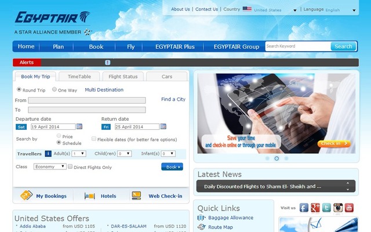371x232 pixels.
Task: Click the alert exclamation icon in the alerts bar
Action: click(x=108, y=63)
